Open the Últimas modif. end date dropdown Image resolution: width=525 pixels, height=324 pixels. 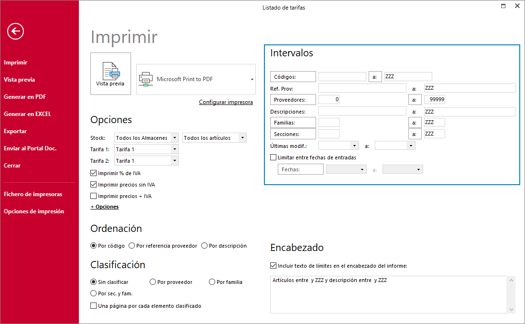click(x=411, y=146)
